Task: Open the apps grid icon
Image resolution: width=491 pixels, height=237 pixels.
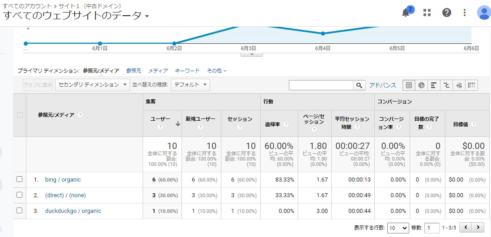Action: click(x=427, y=13)
